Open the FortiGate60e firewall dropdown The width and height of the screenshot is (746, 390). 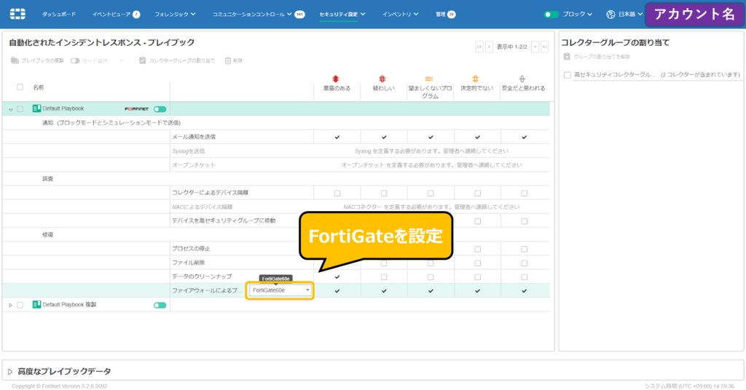[280, 290]
